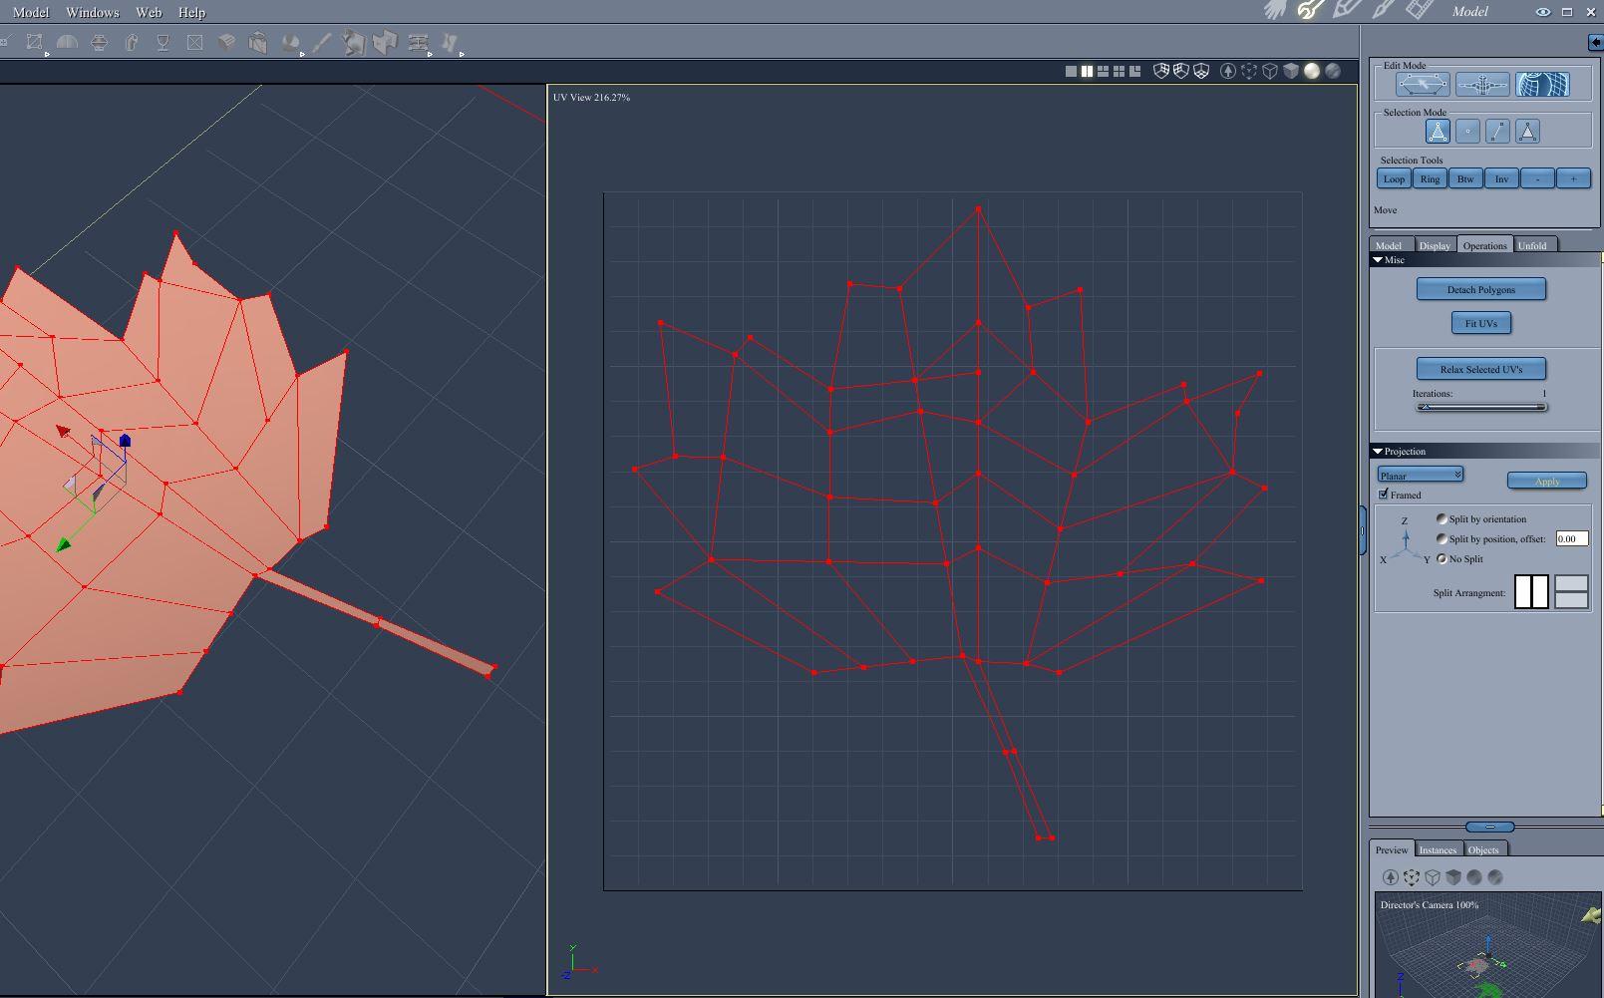Click the first view cube icon
Viewport: 1604px width, 998px height.
1160,71
